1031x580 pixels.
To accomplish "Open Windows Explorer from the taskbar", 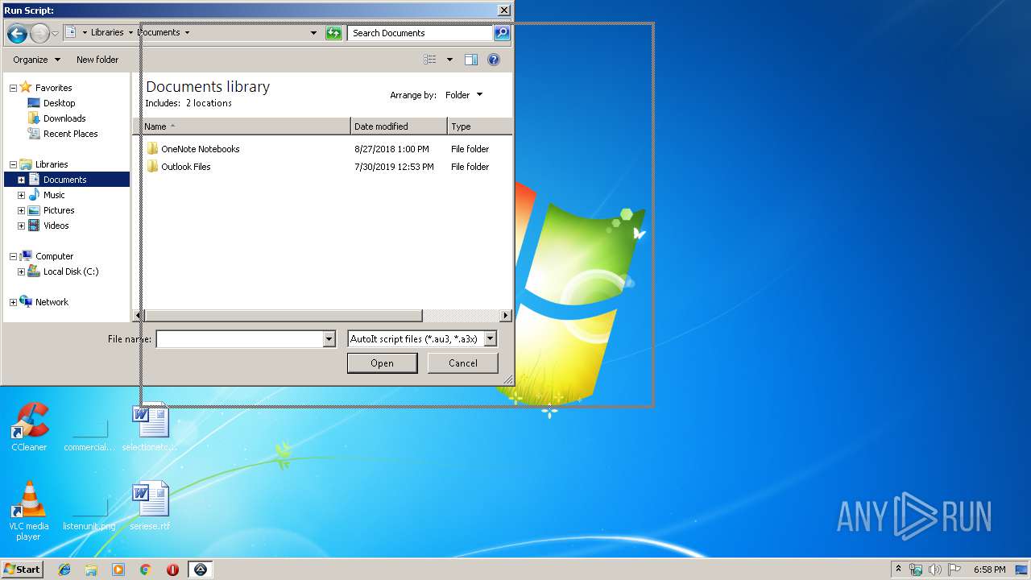I will pos(91,570).
